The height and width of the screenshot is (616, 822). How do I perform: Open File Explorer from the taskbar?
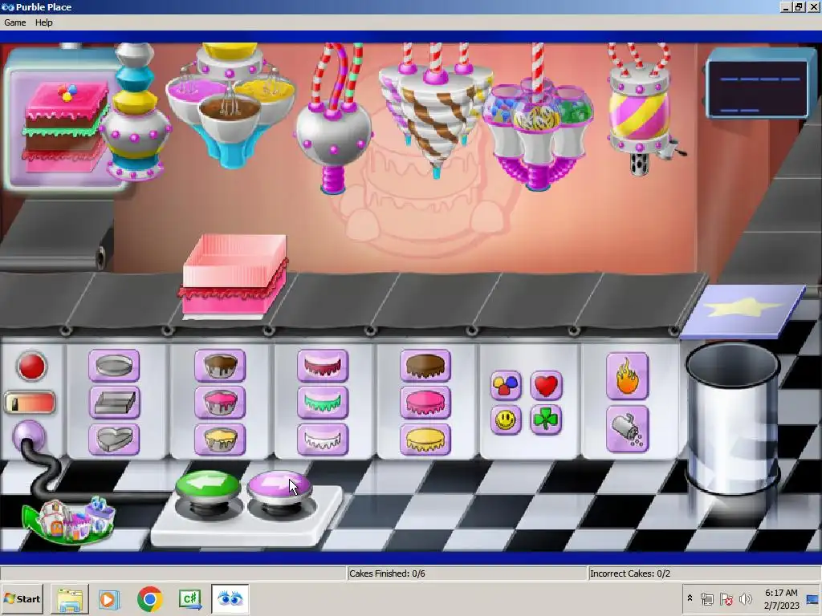point(69,598)
